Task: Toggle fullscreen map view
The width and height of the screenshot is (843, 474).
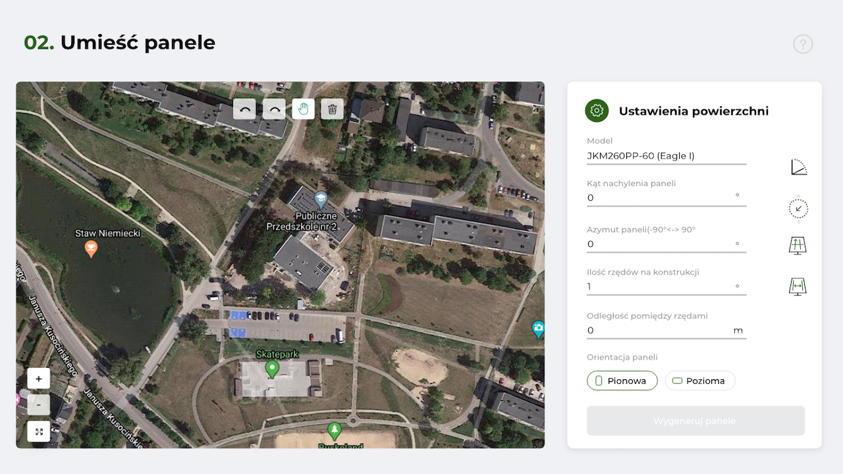Action: (39, 431)
